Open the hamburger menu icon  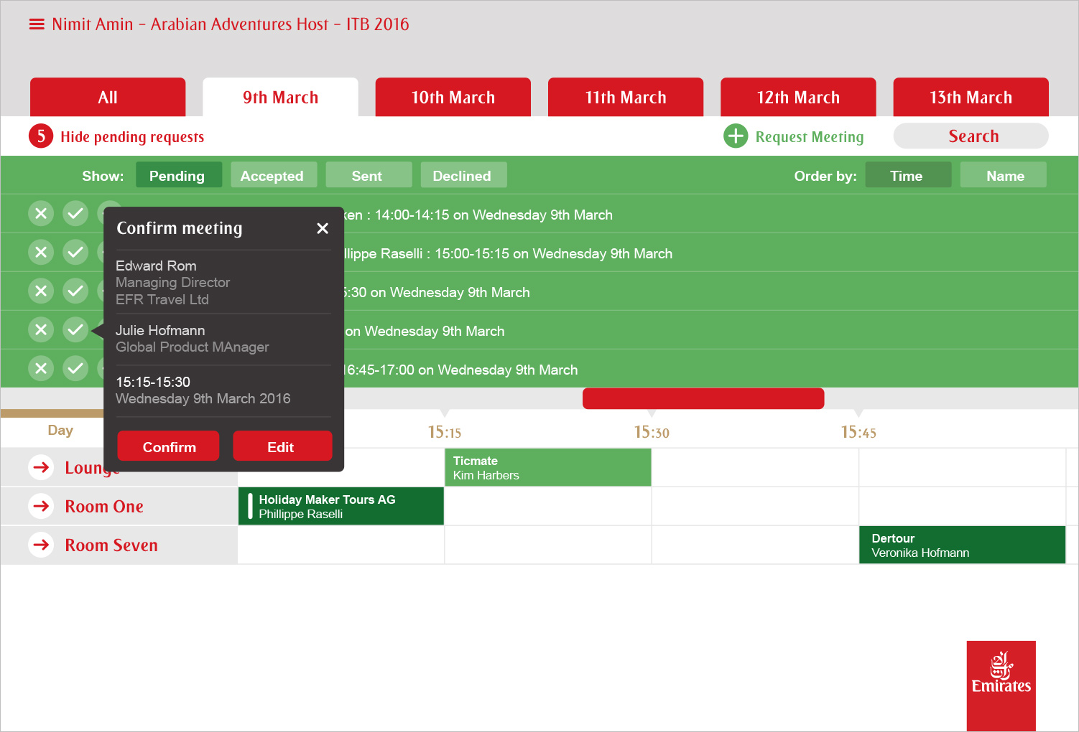point(37,24)
